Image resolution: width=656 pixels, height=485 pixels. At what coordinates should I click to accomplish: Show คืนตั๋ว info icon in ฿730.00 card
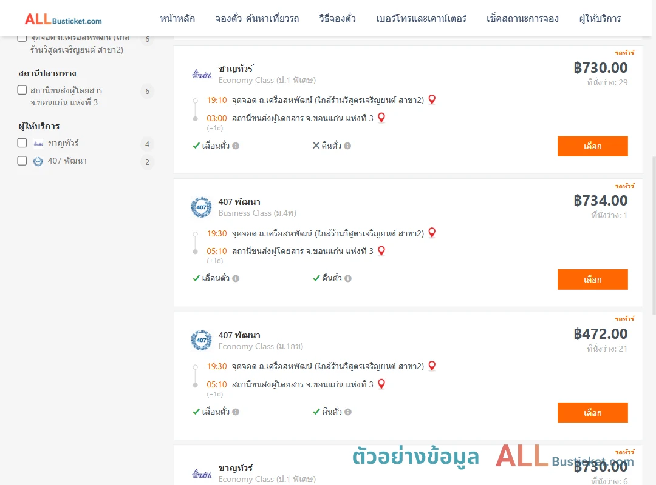347,145
